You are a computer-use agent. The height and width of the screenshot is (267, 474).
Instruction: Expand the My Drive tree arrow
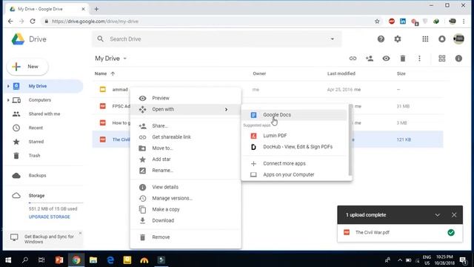(x=8, y=86)
